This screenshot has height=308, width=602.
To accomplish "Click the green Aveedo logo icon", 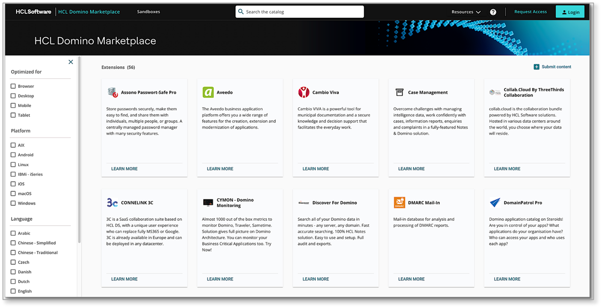I will pos(208,92).
